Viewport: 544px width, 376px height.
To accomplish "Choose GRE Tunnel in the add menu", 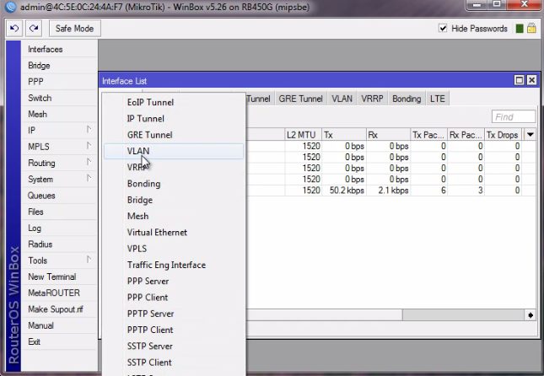I will point(174,135).
